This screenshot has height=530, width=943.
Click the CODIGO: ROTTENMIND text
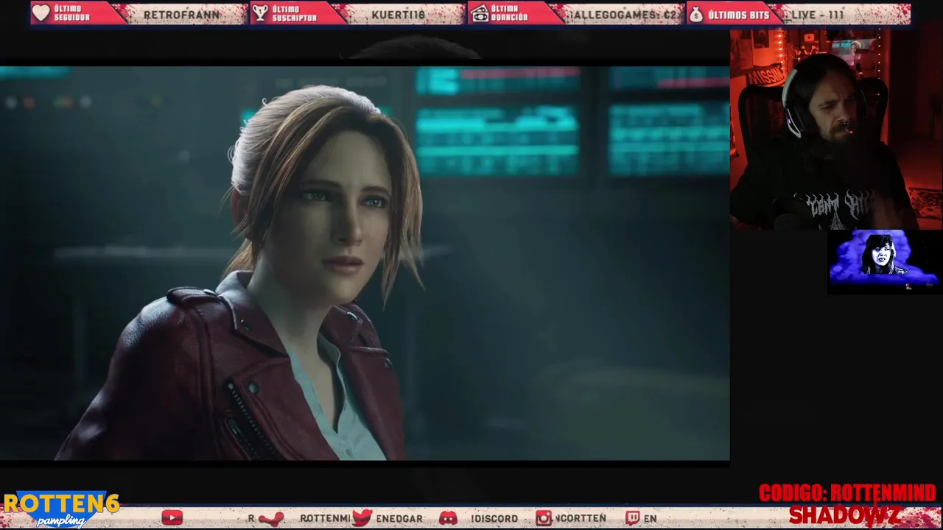tap(847, 493)
